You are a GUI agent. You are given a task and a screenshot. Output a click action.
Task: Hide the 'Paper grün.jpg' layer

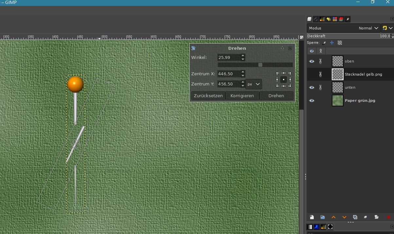tap(311, 100)
